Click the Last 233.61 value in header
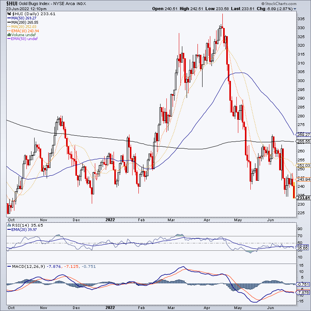 [243, 9]
